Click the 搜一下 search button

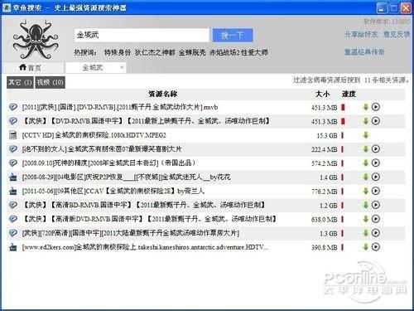(x=233, y=36)
